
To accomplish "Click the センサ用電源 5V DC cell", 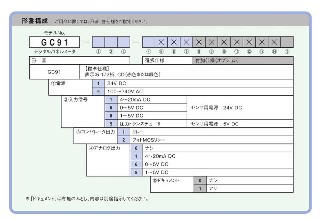I will point(240,124).
